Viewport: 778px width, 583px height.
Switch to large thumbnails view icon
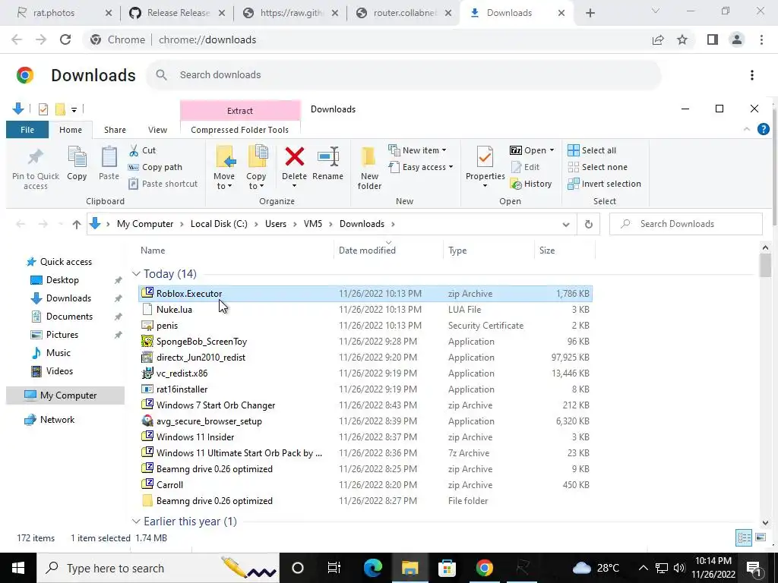coord(761,537)
